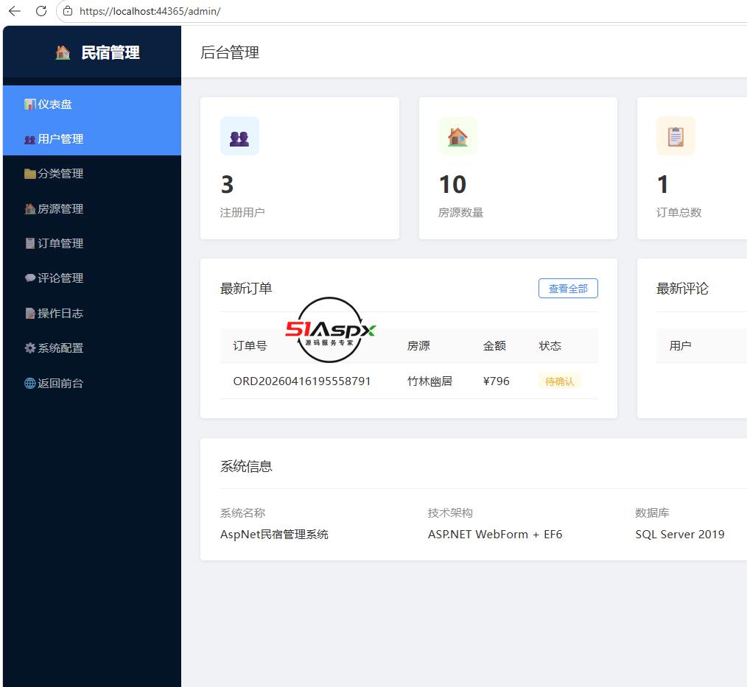Go to 评论管理 in the sidebar

[92, 278]
